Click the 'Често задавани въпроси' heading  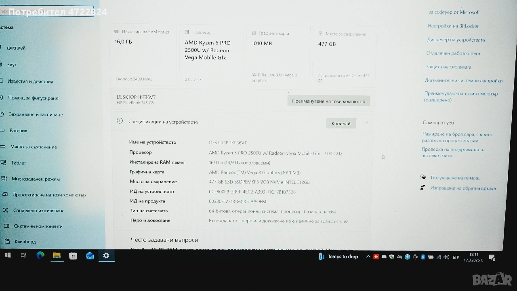click(x=164, y=240)
